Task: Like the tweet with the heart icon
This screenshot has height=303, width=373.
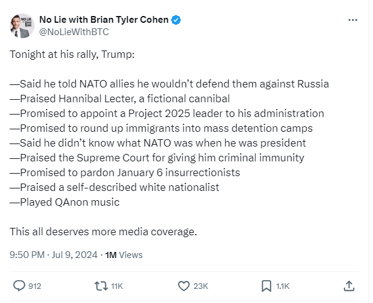Action: tap(183, 286)
